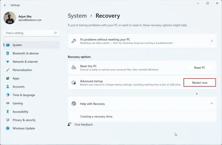Maximize the Settings window
Screen dimensions: 222x145
(207, 3)
